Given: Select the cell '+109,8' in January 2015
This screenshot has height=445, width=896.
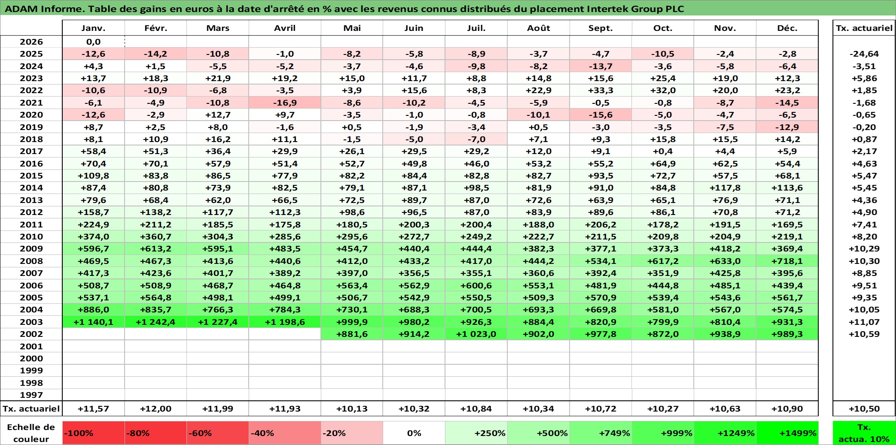Looking at the screenshot, I should 93,176.
